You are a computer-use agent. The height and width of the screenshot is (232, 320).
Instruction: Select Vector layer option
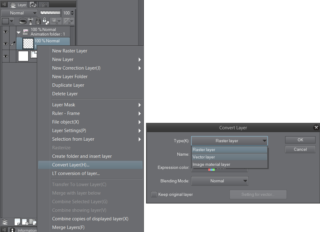coord(229,157)
